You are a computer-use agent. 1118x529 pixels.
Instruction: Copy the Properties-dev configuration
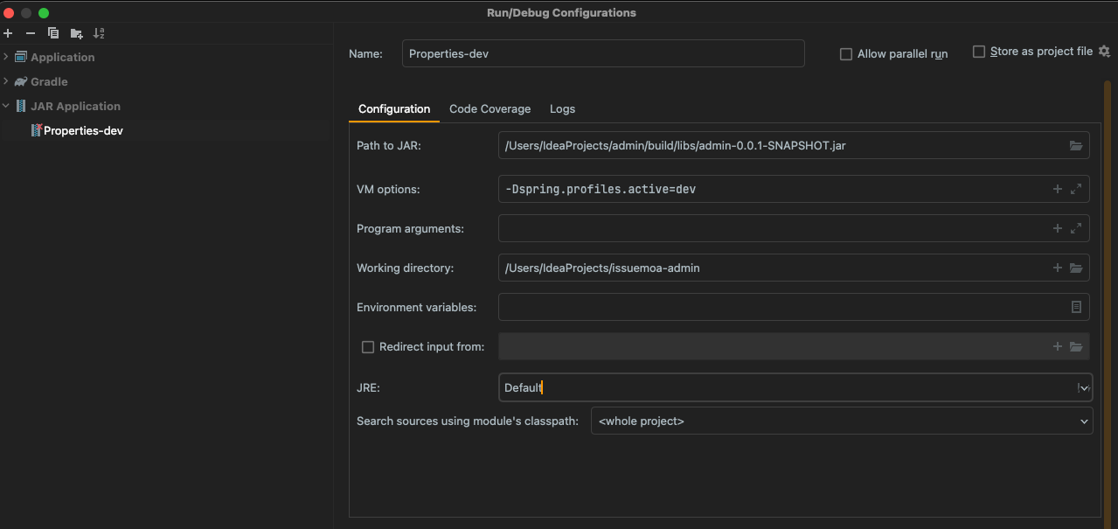coord(52,33)
